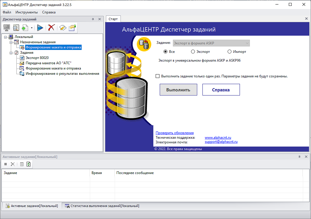
Task: Select Локальный in the tree
Action: pos(24,37)
